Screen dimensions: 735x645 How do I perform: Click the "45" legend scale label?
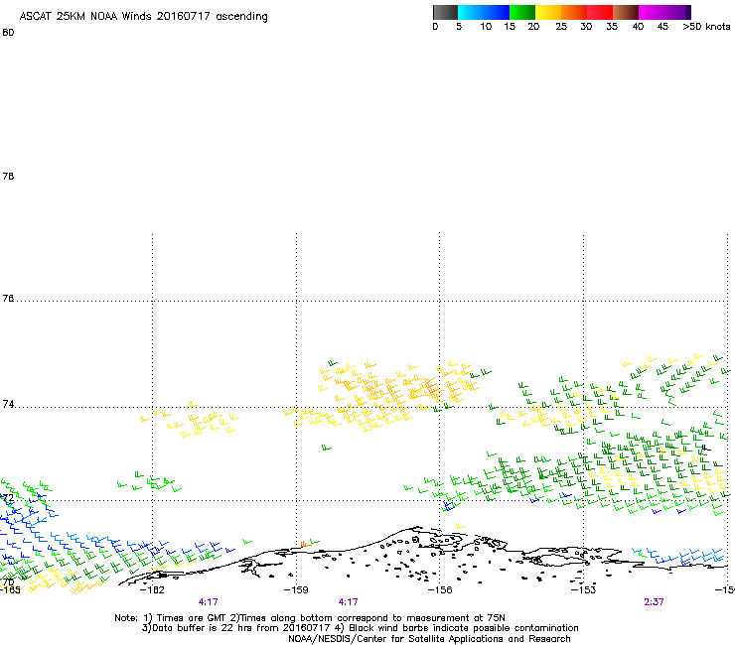662,27
